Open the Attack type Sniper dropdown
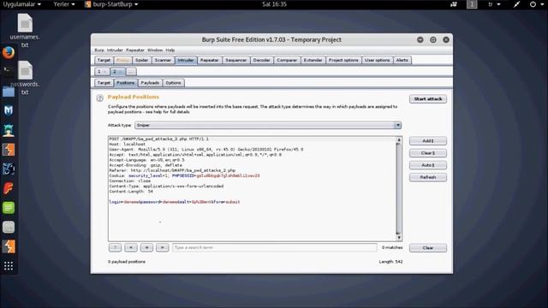This screenshot has height=308, width=548. click(x=268, y=125)
